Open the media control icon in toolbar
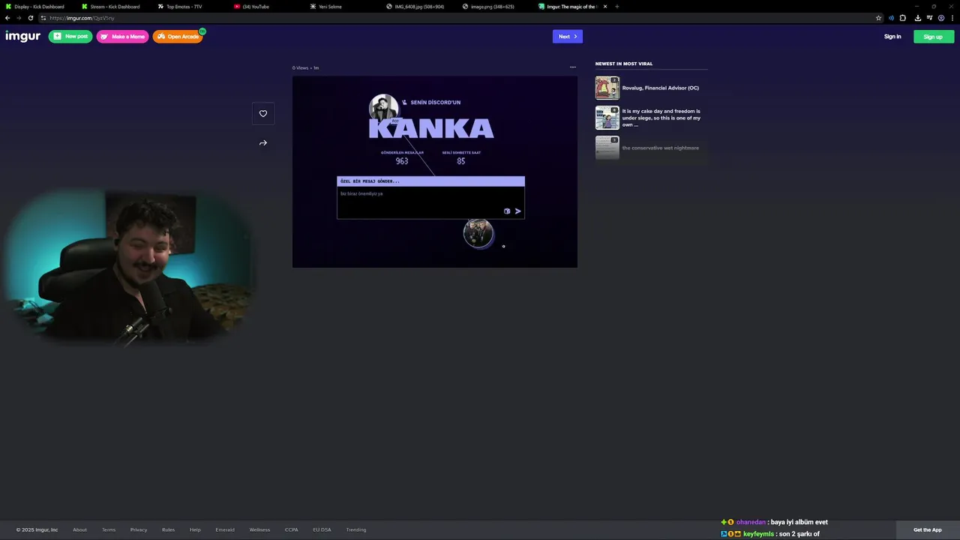 pos(930,18)
